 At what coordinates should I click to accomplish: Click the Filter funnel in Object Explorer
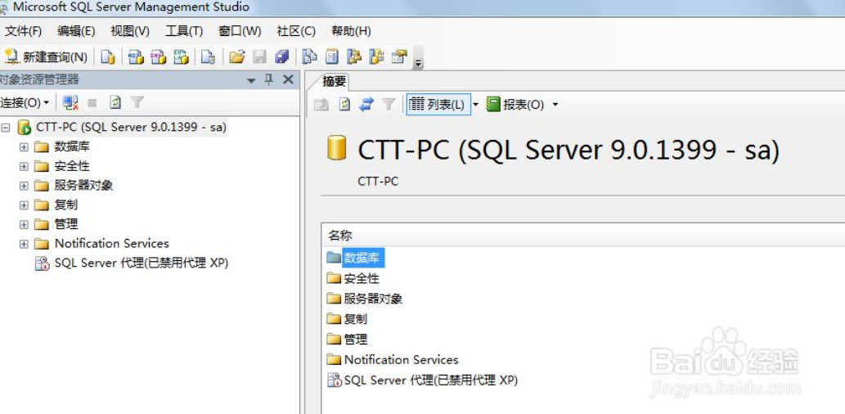click(137, 102)
